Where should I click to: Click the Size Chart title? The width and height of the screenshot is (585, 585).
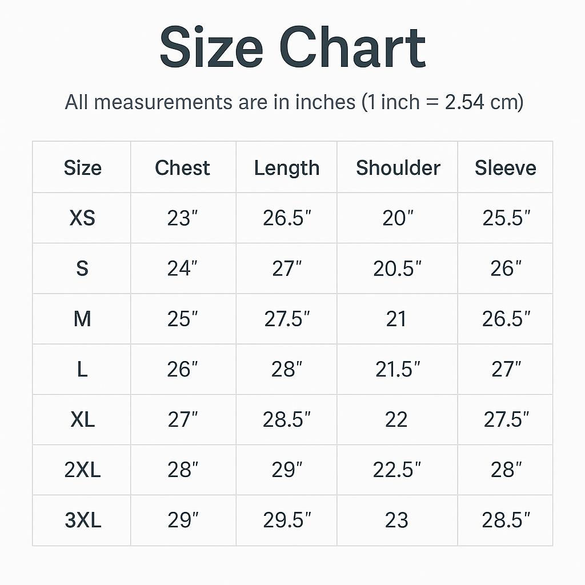[292, 48]
